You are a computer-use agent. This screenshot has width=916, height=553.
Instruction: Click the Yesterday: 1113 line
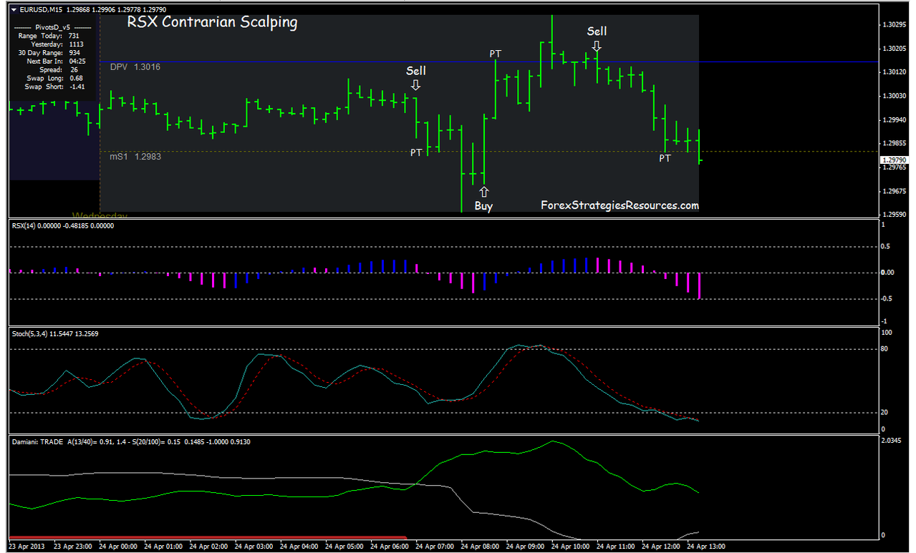click(57, 44)
